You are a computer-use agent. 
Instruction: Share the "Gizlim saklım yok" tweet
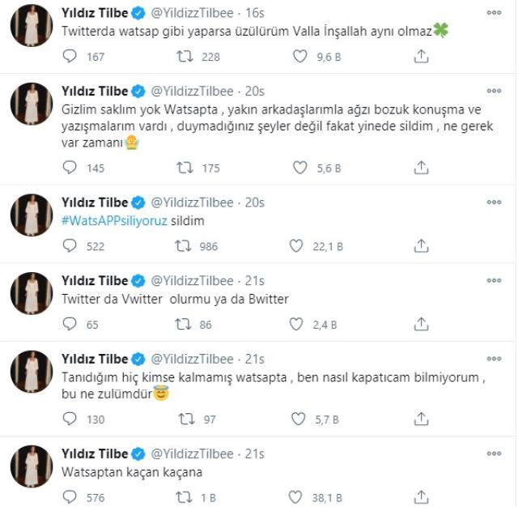coord(420,168)
